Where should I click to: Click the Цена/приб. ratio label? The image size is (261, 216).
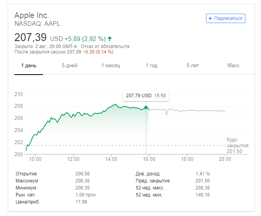click(28, 202)
